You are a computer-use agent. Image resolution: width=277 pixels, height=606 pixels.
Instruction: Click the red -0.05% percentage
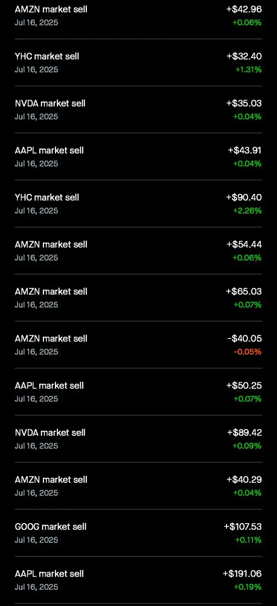coord(247,351)
